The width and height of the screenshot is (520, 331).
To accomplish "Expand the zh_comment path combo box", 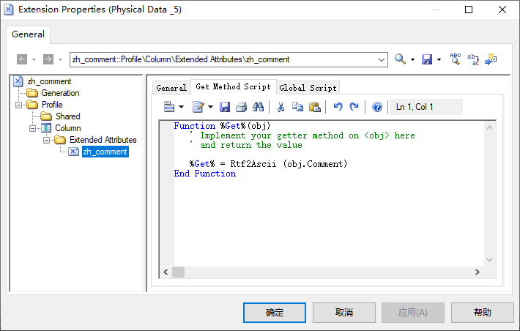I will point(382,60).
